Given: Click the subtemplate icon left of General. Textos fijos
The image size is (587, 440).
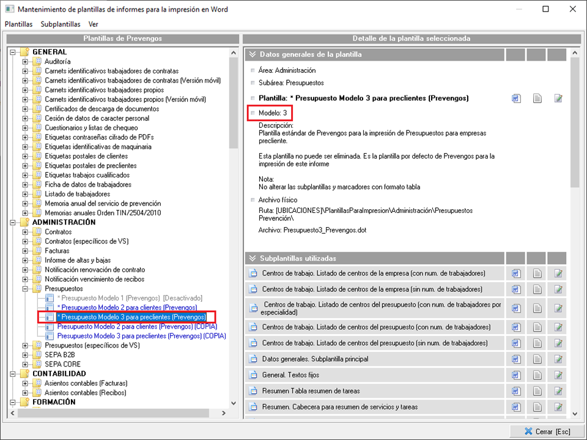Looking at the screenshot, I should point(254,375).
